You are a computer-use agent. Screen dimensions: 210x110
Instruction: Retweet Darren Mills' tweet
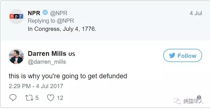[29, 98]
